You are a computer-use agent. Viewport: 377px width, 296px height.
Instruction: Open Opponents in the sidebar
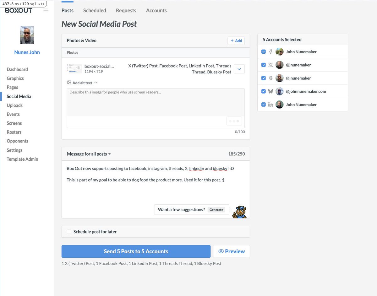point(18,141)
